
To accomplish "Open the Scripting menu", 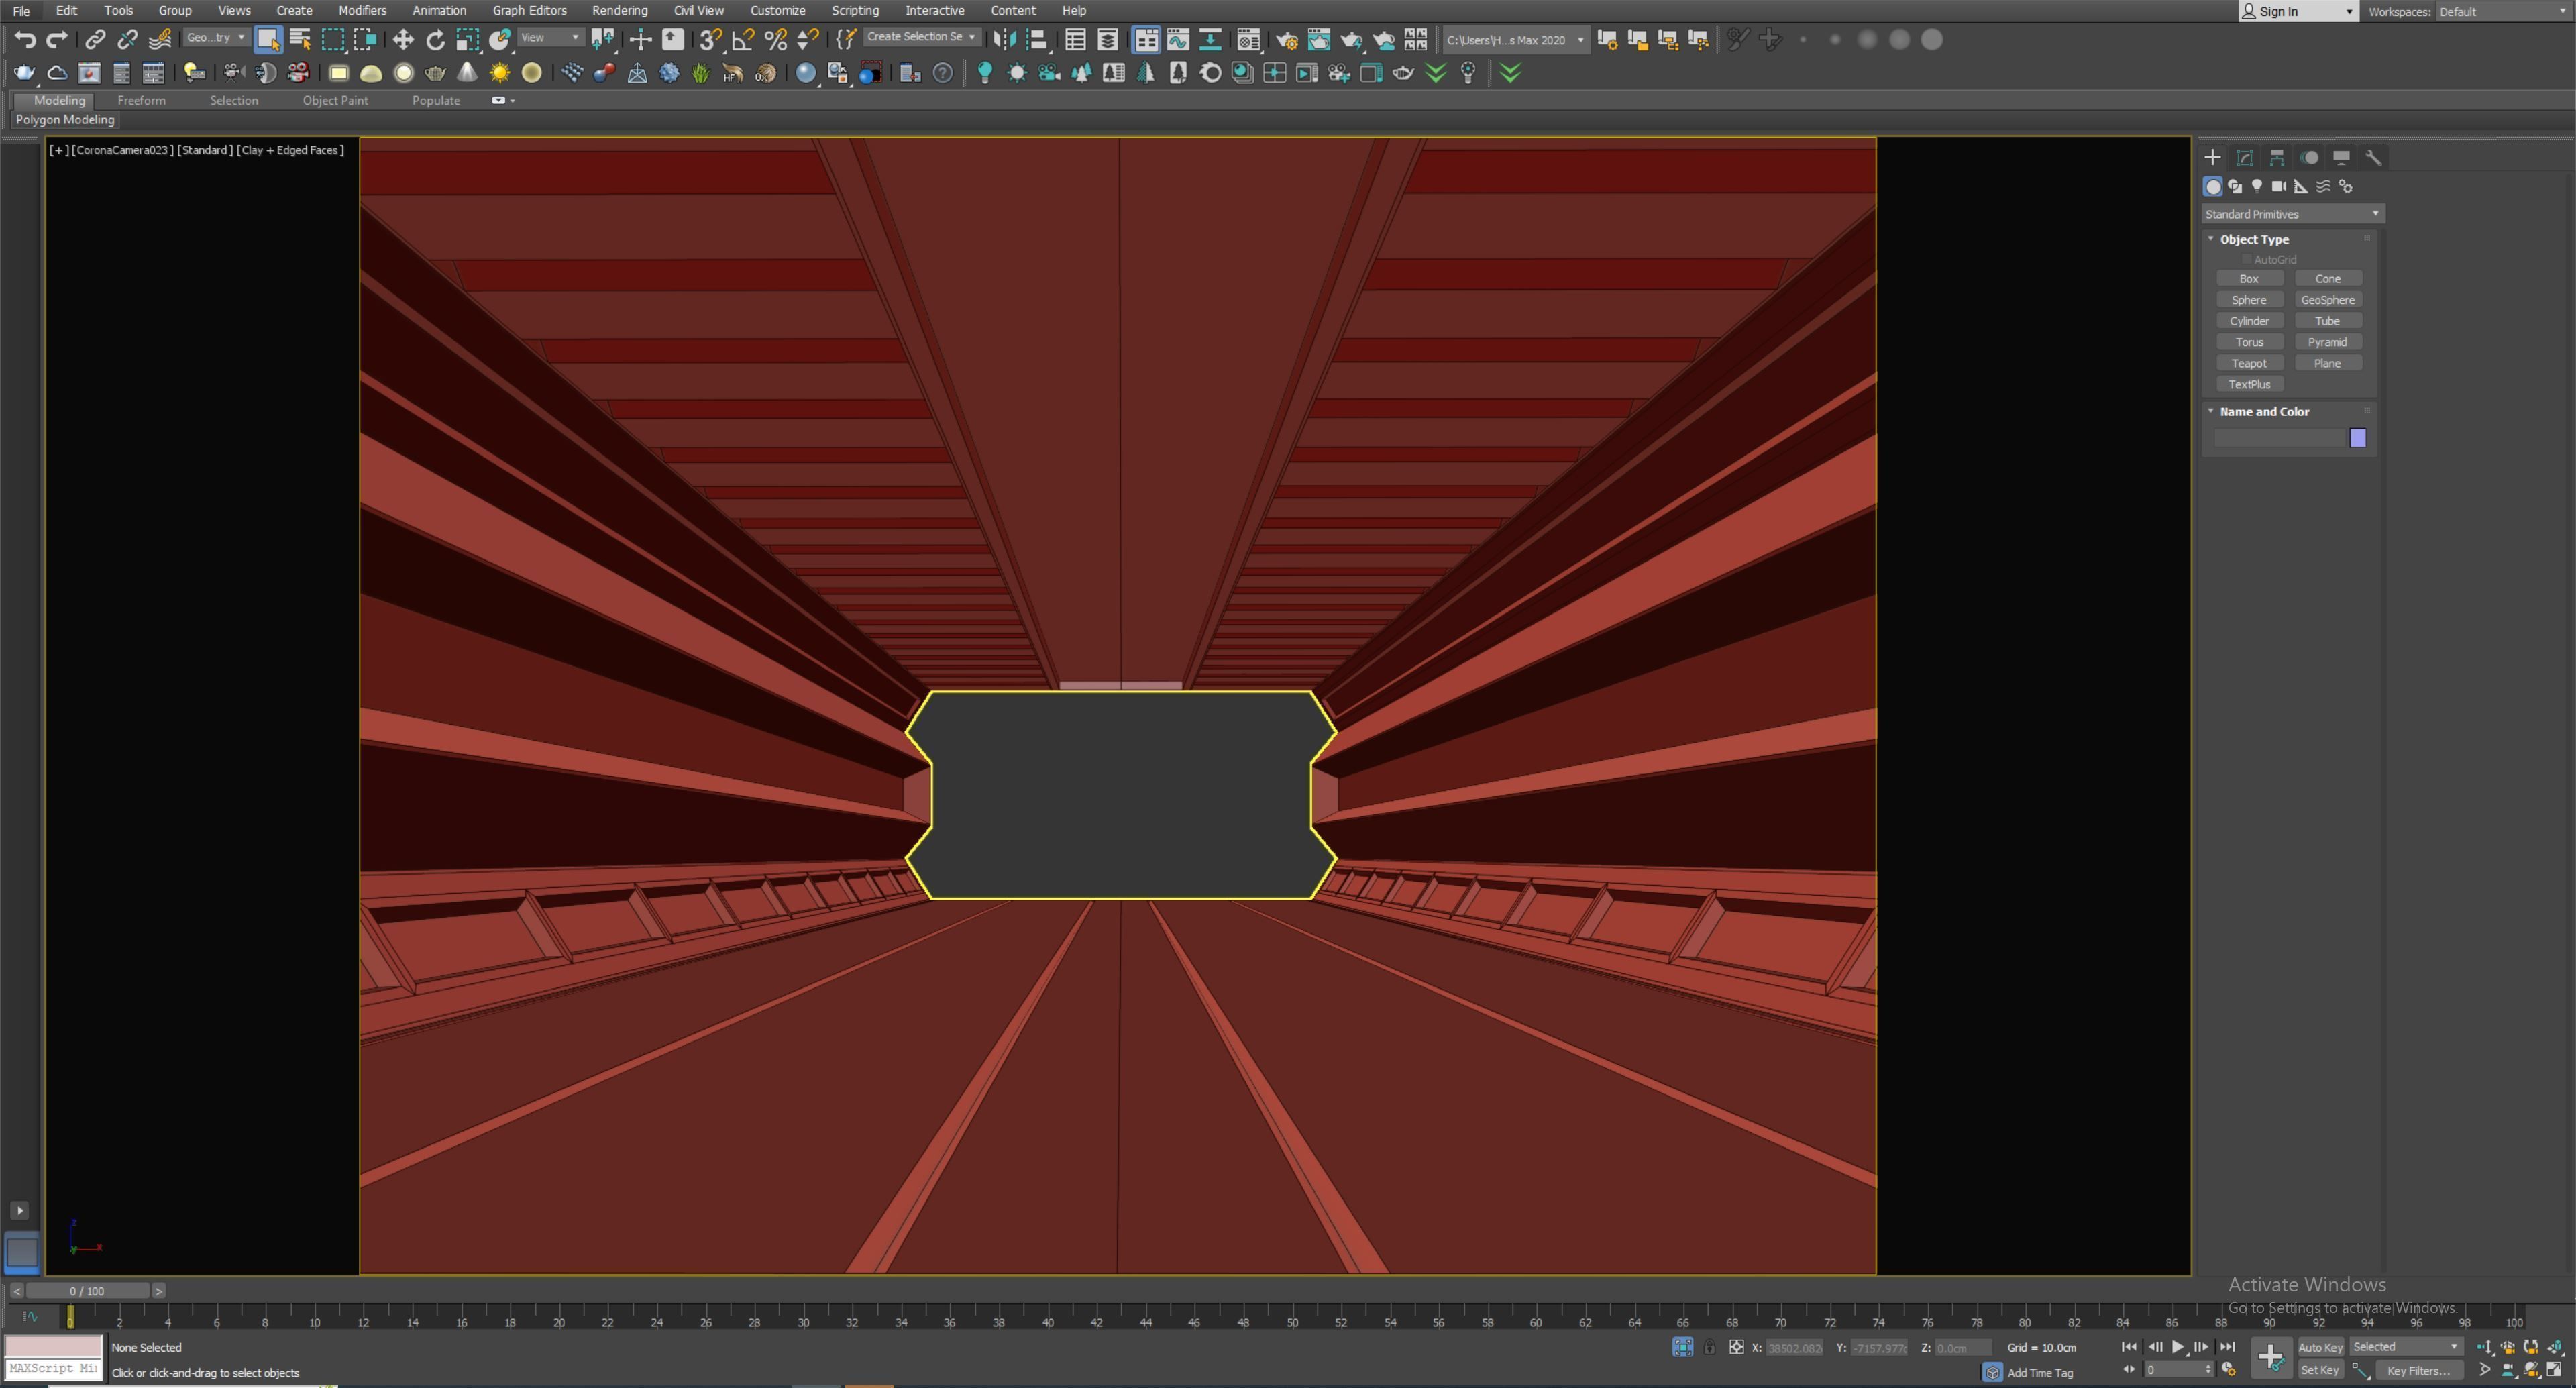I will click(855, 11).
